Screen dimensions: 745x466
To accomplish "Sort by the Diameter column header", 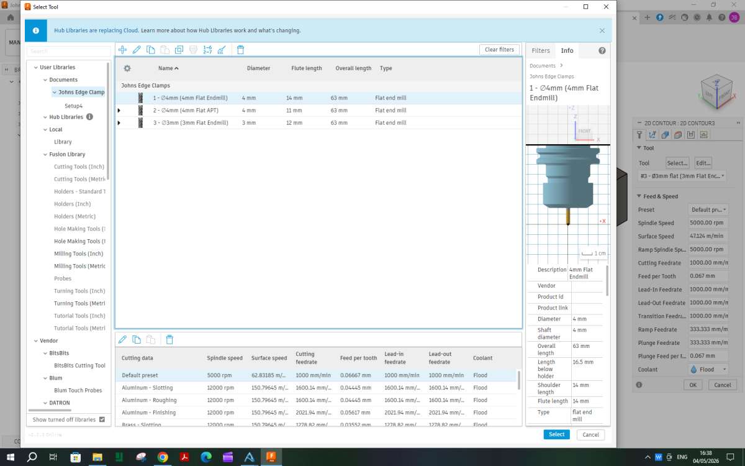I will coord(258,68).
